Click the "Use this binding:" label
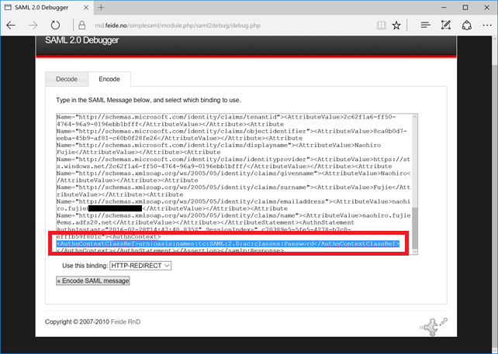The width and height of the screenshot is (498, 354). [x=85, y=266]
